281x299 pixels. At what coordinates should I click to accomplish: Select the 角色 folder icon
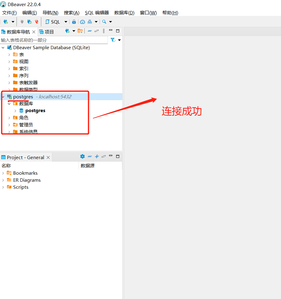click(15, 118)
